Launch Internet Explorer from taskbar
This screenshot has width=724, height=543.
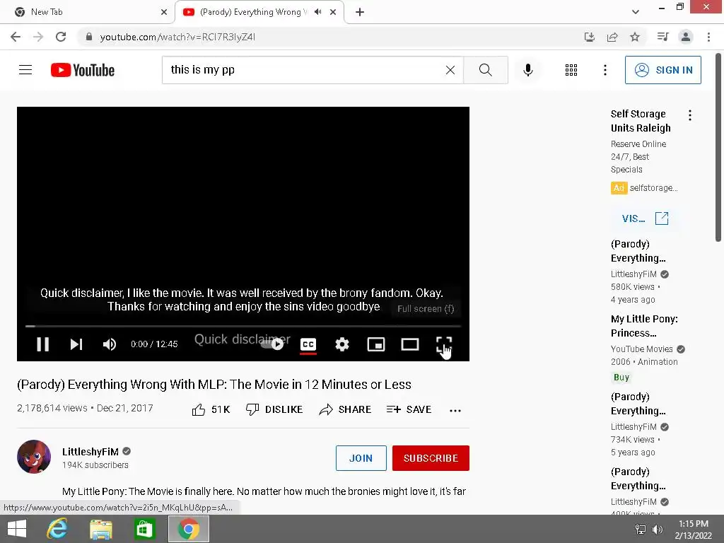[57, 529]
